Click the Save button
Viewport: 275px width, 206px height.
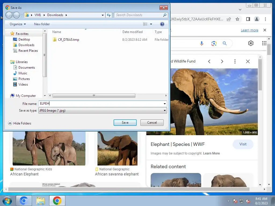125,123
